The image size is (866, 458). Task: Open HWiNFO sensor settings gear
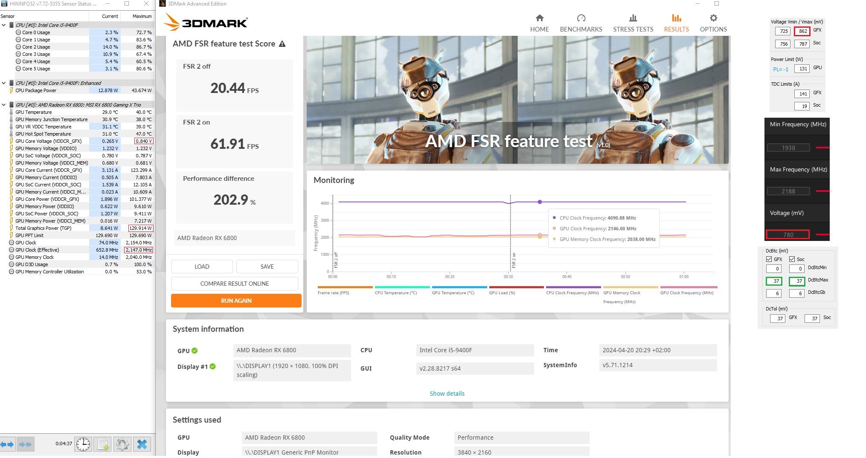click(x=122, y=444)
